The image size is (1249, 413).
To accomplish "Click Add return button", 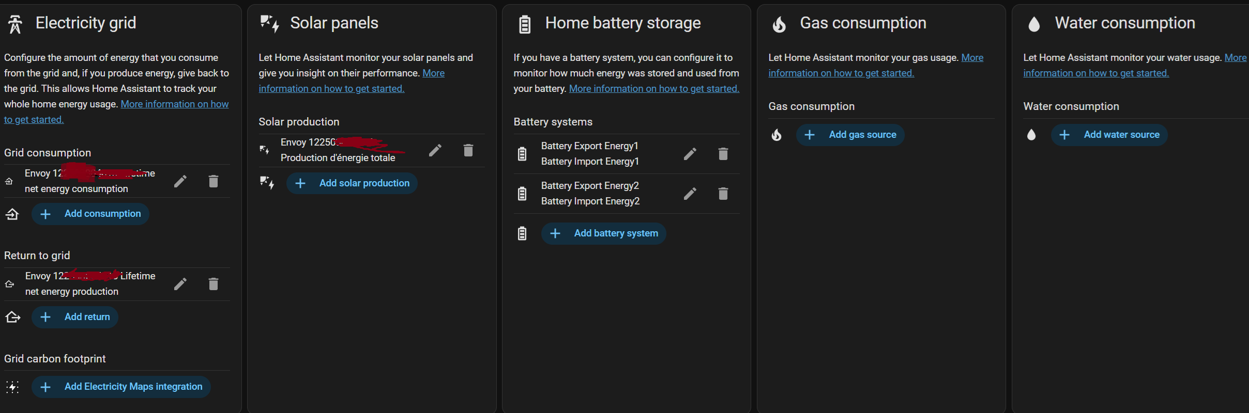I will click(x=75, y=317).
